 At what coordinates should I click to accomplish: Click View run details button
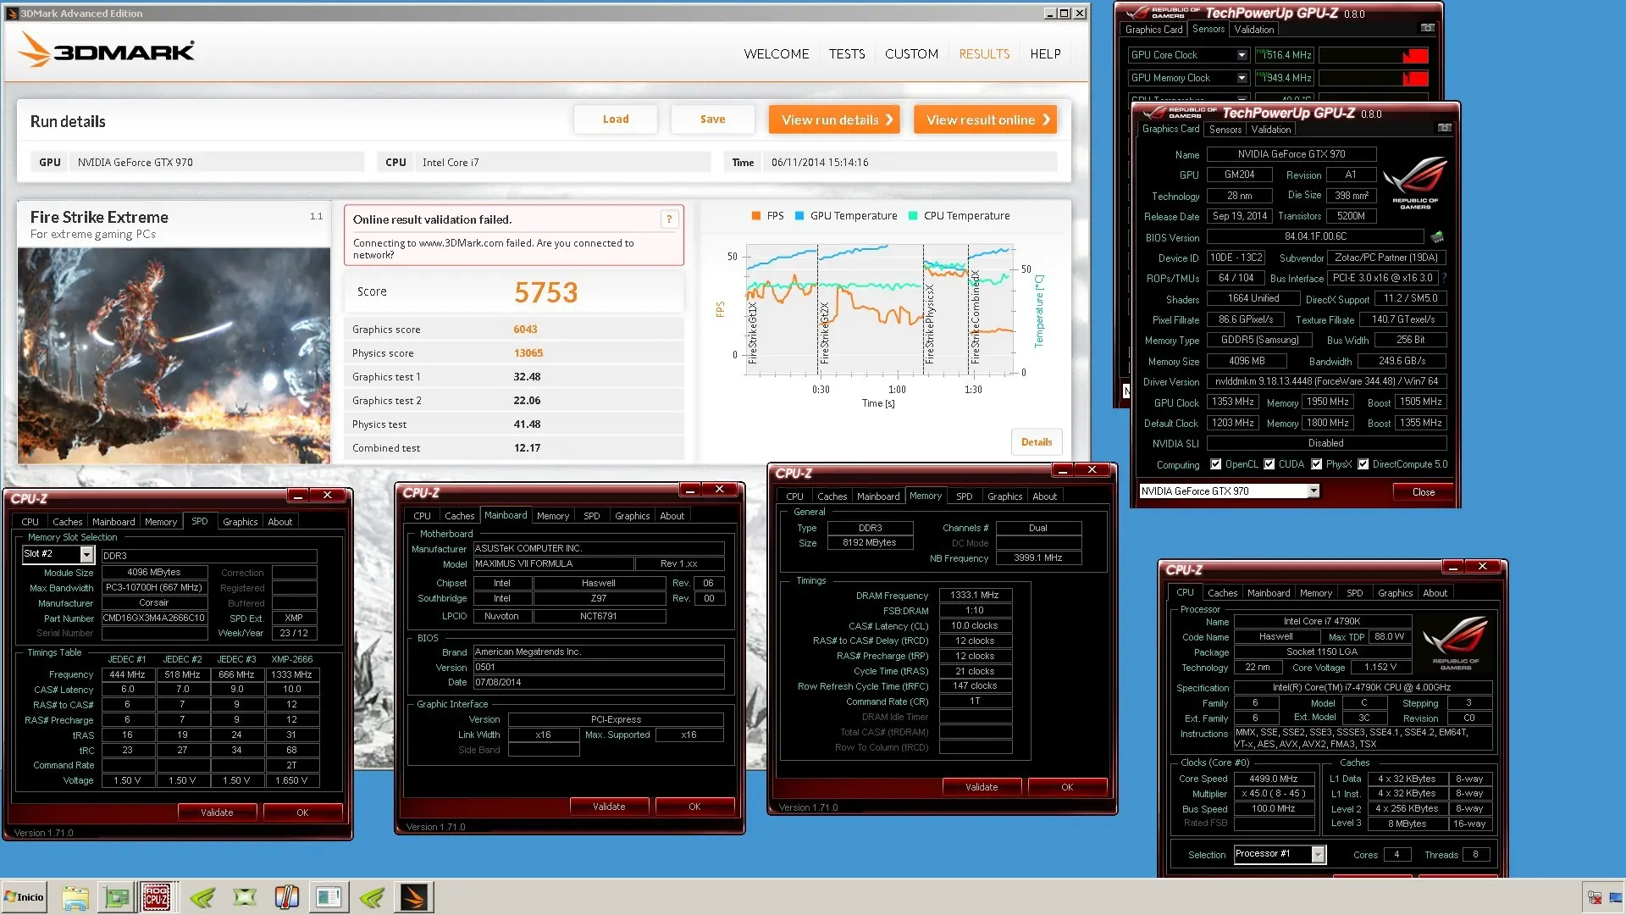click(x=834, y=119)
